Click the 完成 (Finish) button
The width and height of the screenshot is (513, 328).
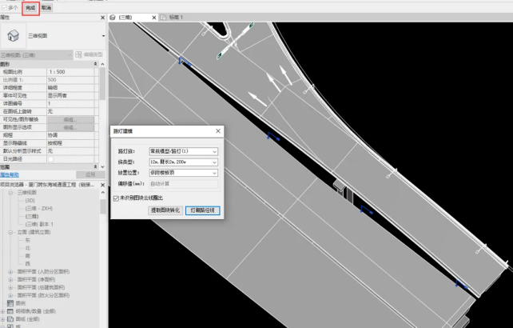point(30,7)
